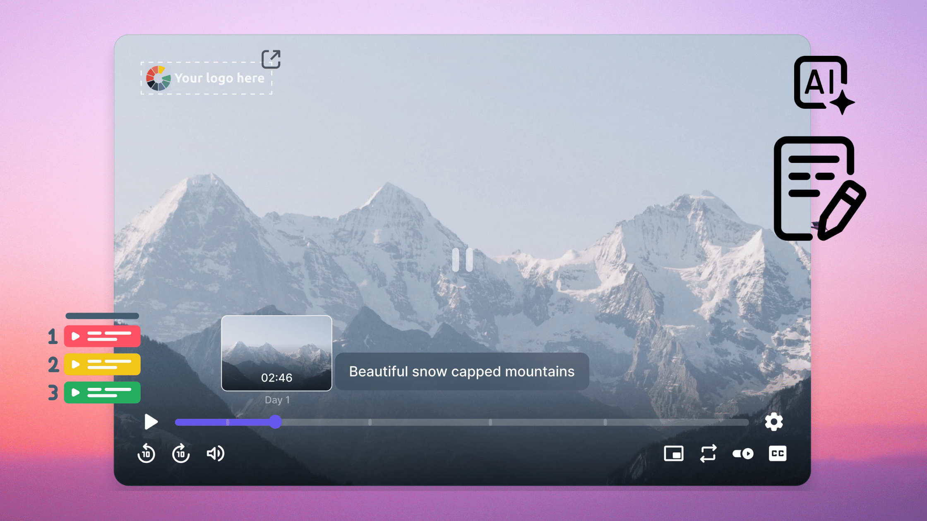The height and width of the screenshot is (521, 927).
Task: Open the external link share icon
Action: click(271, 59)
